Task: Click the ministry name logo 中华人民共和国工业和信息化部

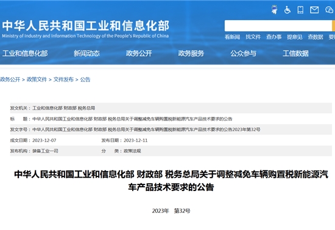Action: (x=86, y=26)
